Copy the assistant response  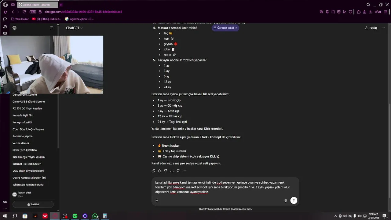point(153,171)
